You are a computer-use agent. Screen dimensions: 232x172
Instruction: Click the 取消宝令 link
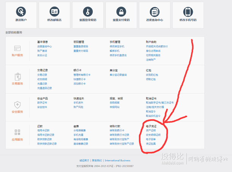(151, 111)
